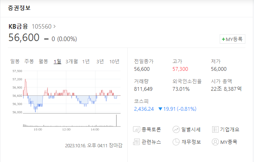Click the change value 0 (0.00%)
Image resolution: width=254 pixels, height=162 pixels.
click(64, 39)
